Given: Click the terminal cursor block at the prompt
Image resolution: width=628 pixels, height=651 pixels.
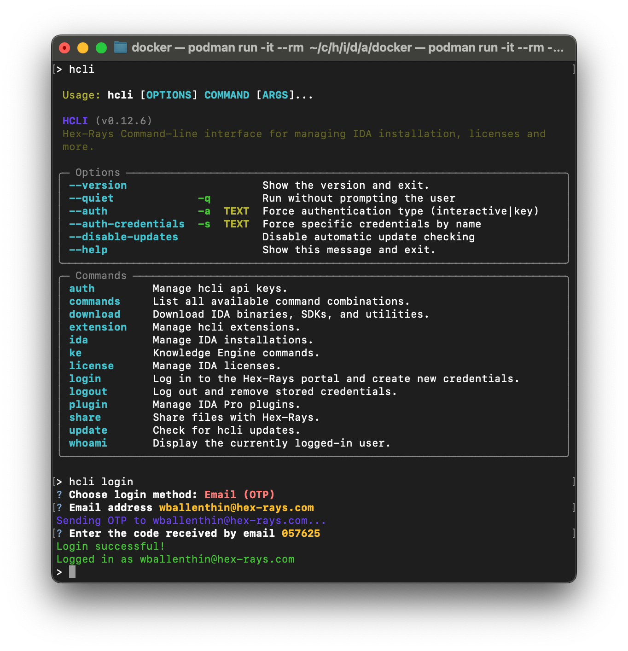Looking at the screenshot, I should point(72,572).
